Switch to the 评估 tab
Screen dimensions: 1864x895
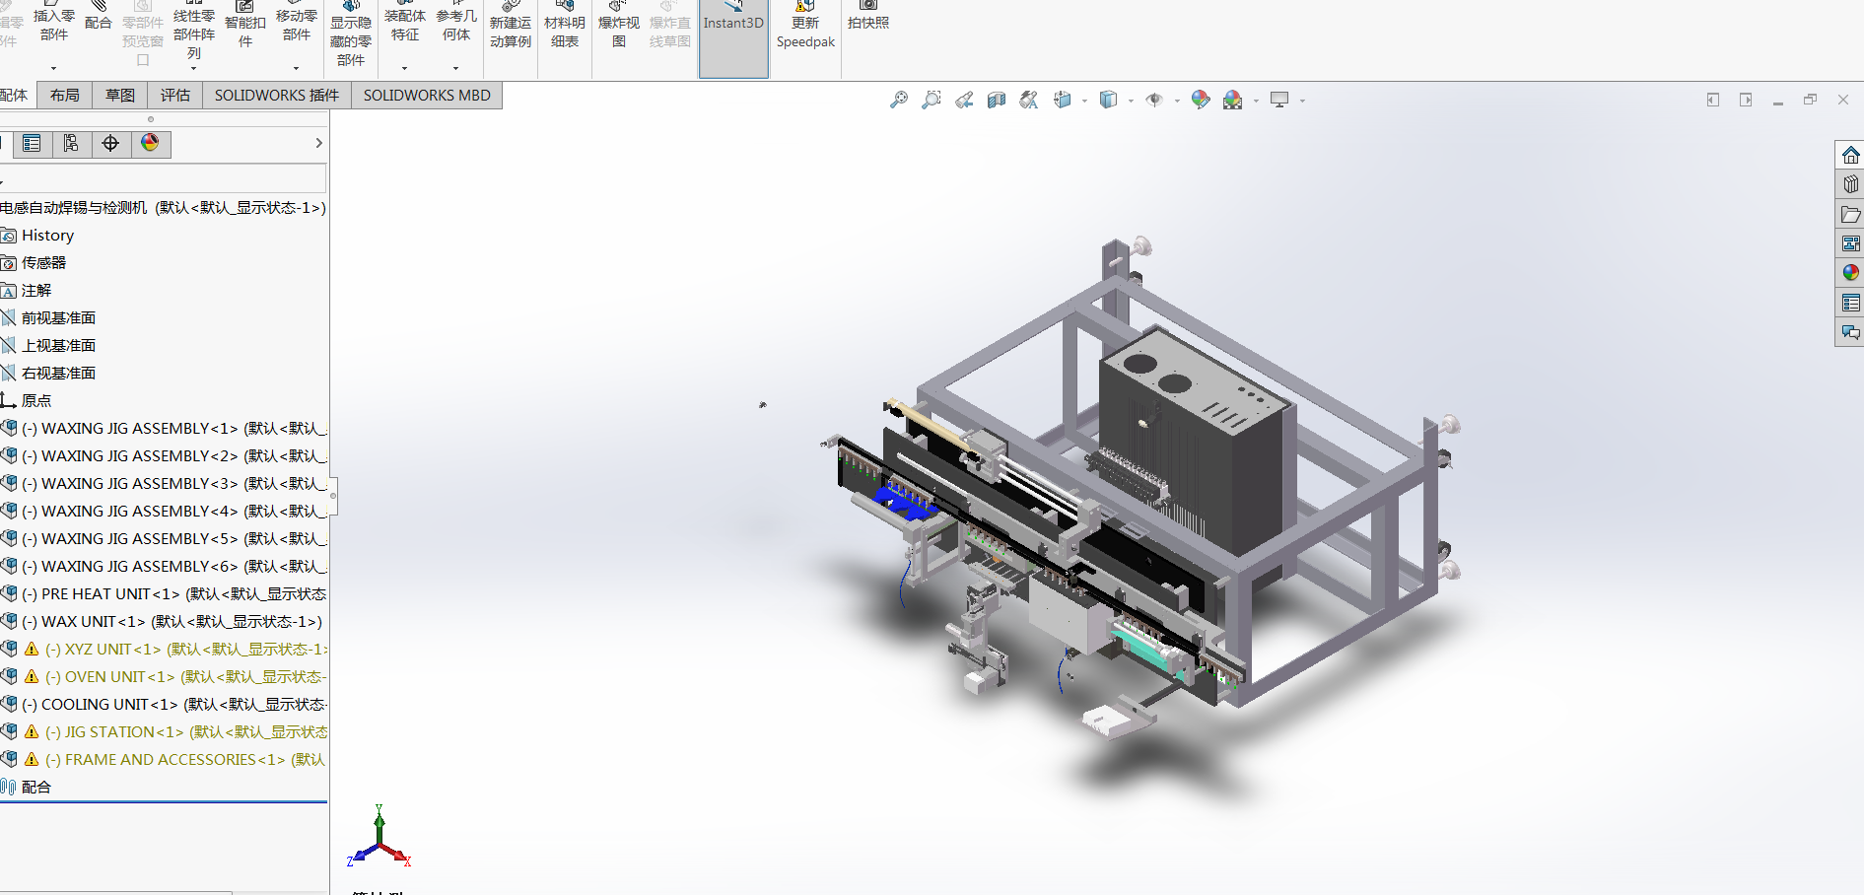[174, 96]
